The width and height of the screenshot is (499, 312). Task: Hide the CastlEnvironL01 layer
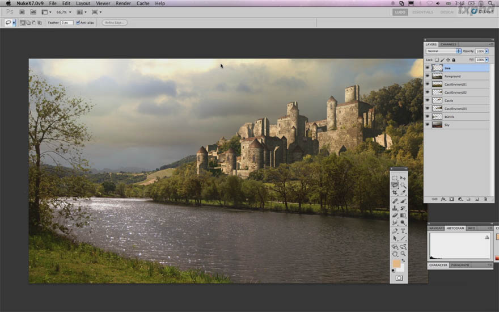tap(428, 84)
